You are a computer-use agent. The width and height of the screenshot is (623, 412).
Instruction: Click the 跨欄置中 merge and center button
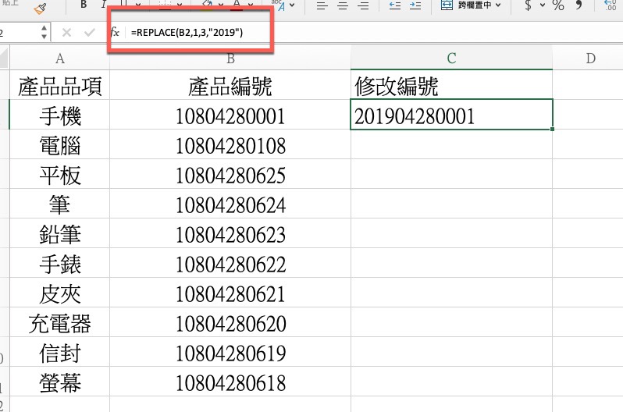(x=466, y=5)
